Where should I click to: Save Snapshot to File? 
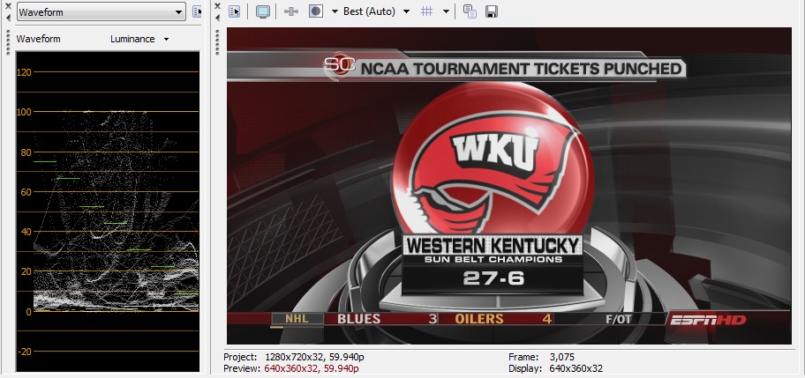[x=492, y=11]
